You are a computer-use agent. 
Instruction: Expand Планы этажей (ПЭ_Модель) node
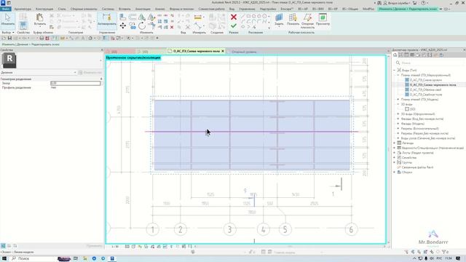coord(398,100)
